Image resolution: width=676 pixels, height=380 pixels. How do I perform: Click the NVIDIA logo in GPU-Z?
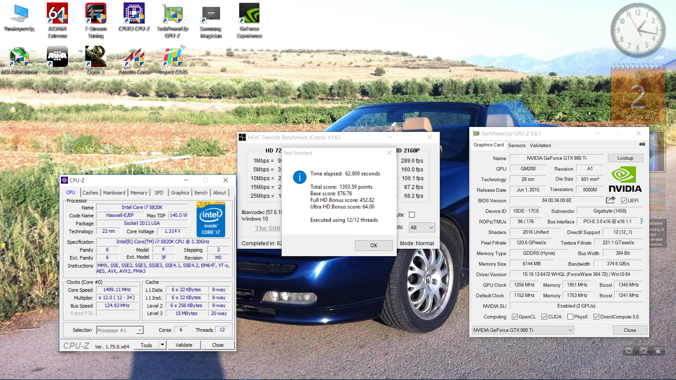coord(625,179)
